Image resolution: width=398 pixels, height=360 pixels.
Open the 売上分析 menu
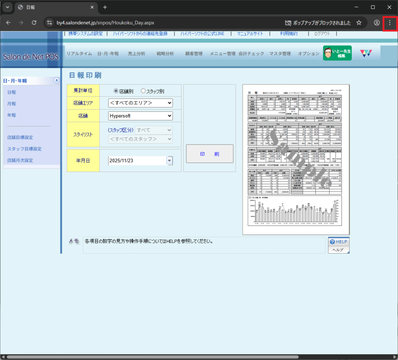click(136, 54)
